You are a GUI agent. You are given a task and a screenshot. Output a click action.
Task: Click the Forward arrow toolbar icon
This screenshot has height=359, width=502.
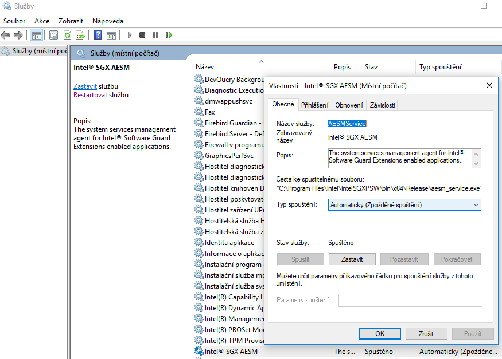click(x=18, y=35)
